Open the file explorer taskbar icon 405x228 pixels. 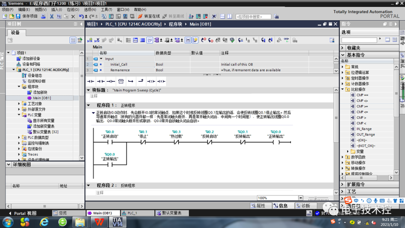pos(80,222)
